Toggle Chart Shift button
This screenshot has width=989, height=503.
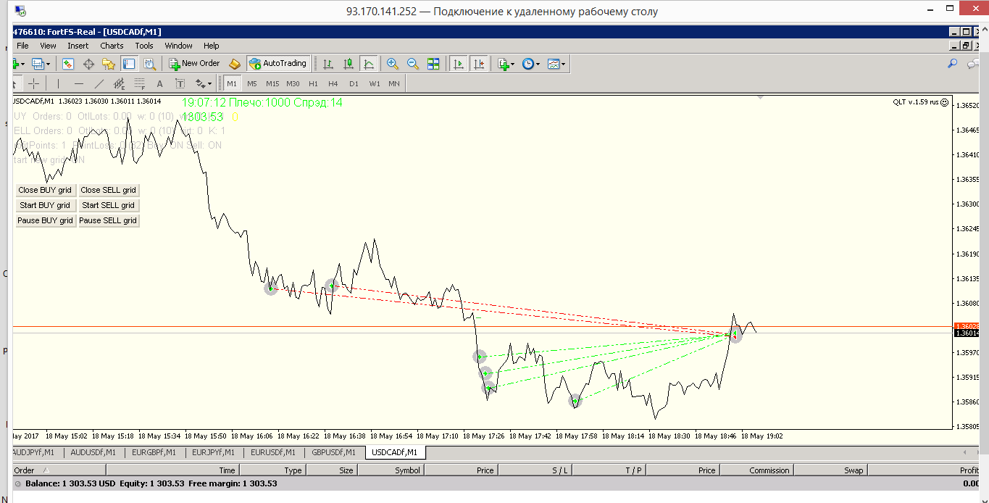coord(479,64)
